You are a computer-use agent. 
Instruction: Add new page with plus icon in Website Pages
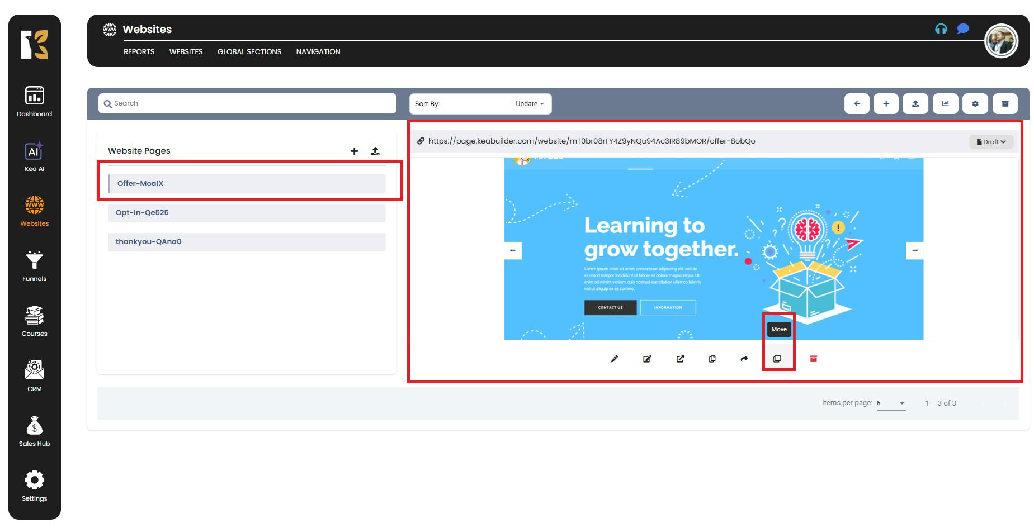point(354,151)
